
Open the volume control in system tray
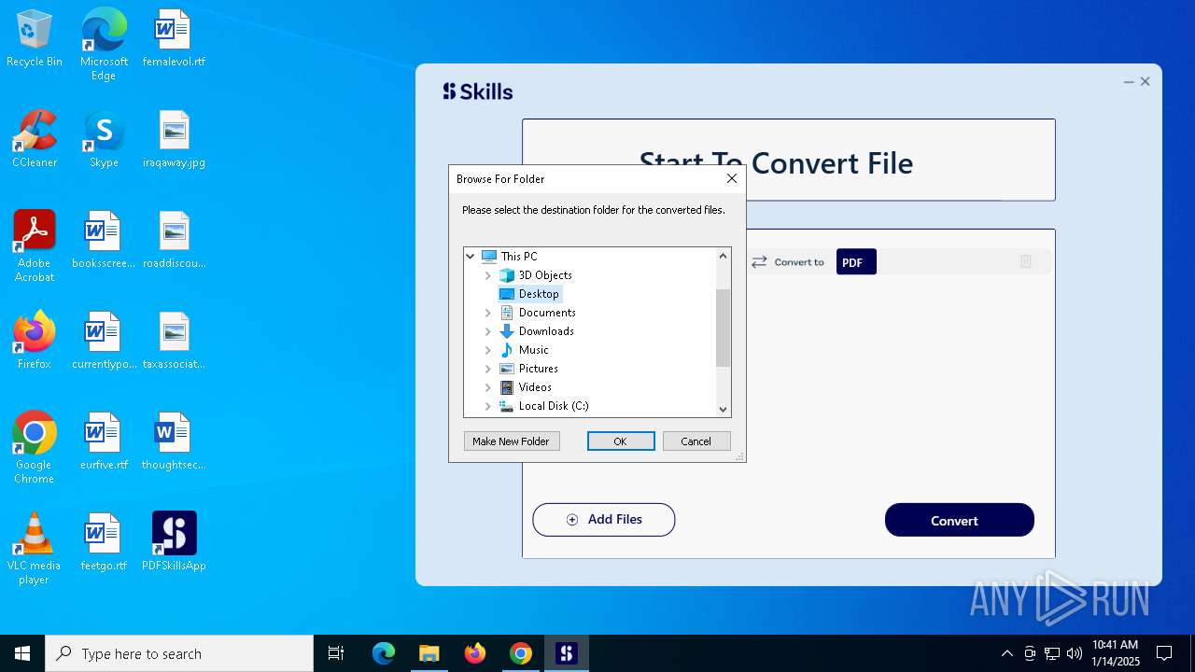(1075, 653)
